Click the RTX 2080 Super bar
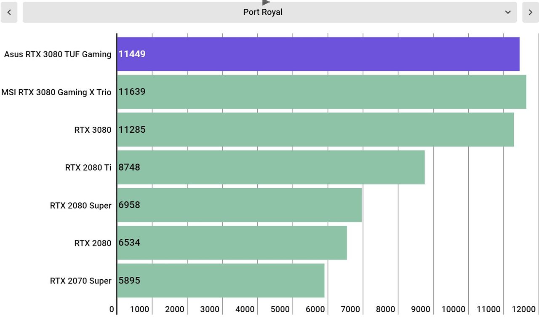The width and height of the screenshot is (539, 321). (239, 205)
